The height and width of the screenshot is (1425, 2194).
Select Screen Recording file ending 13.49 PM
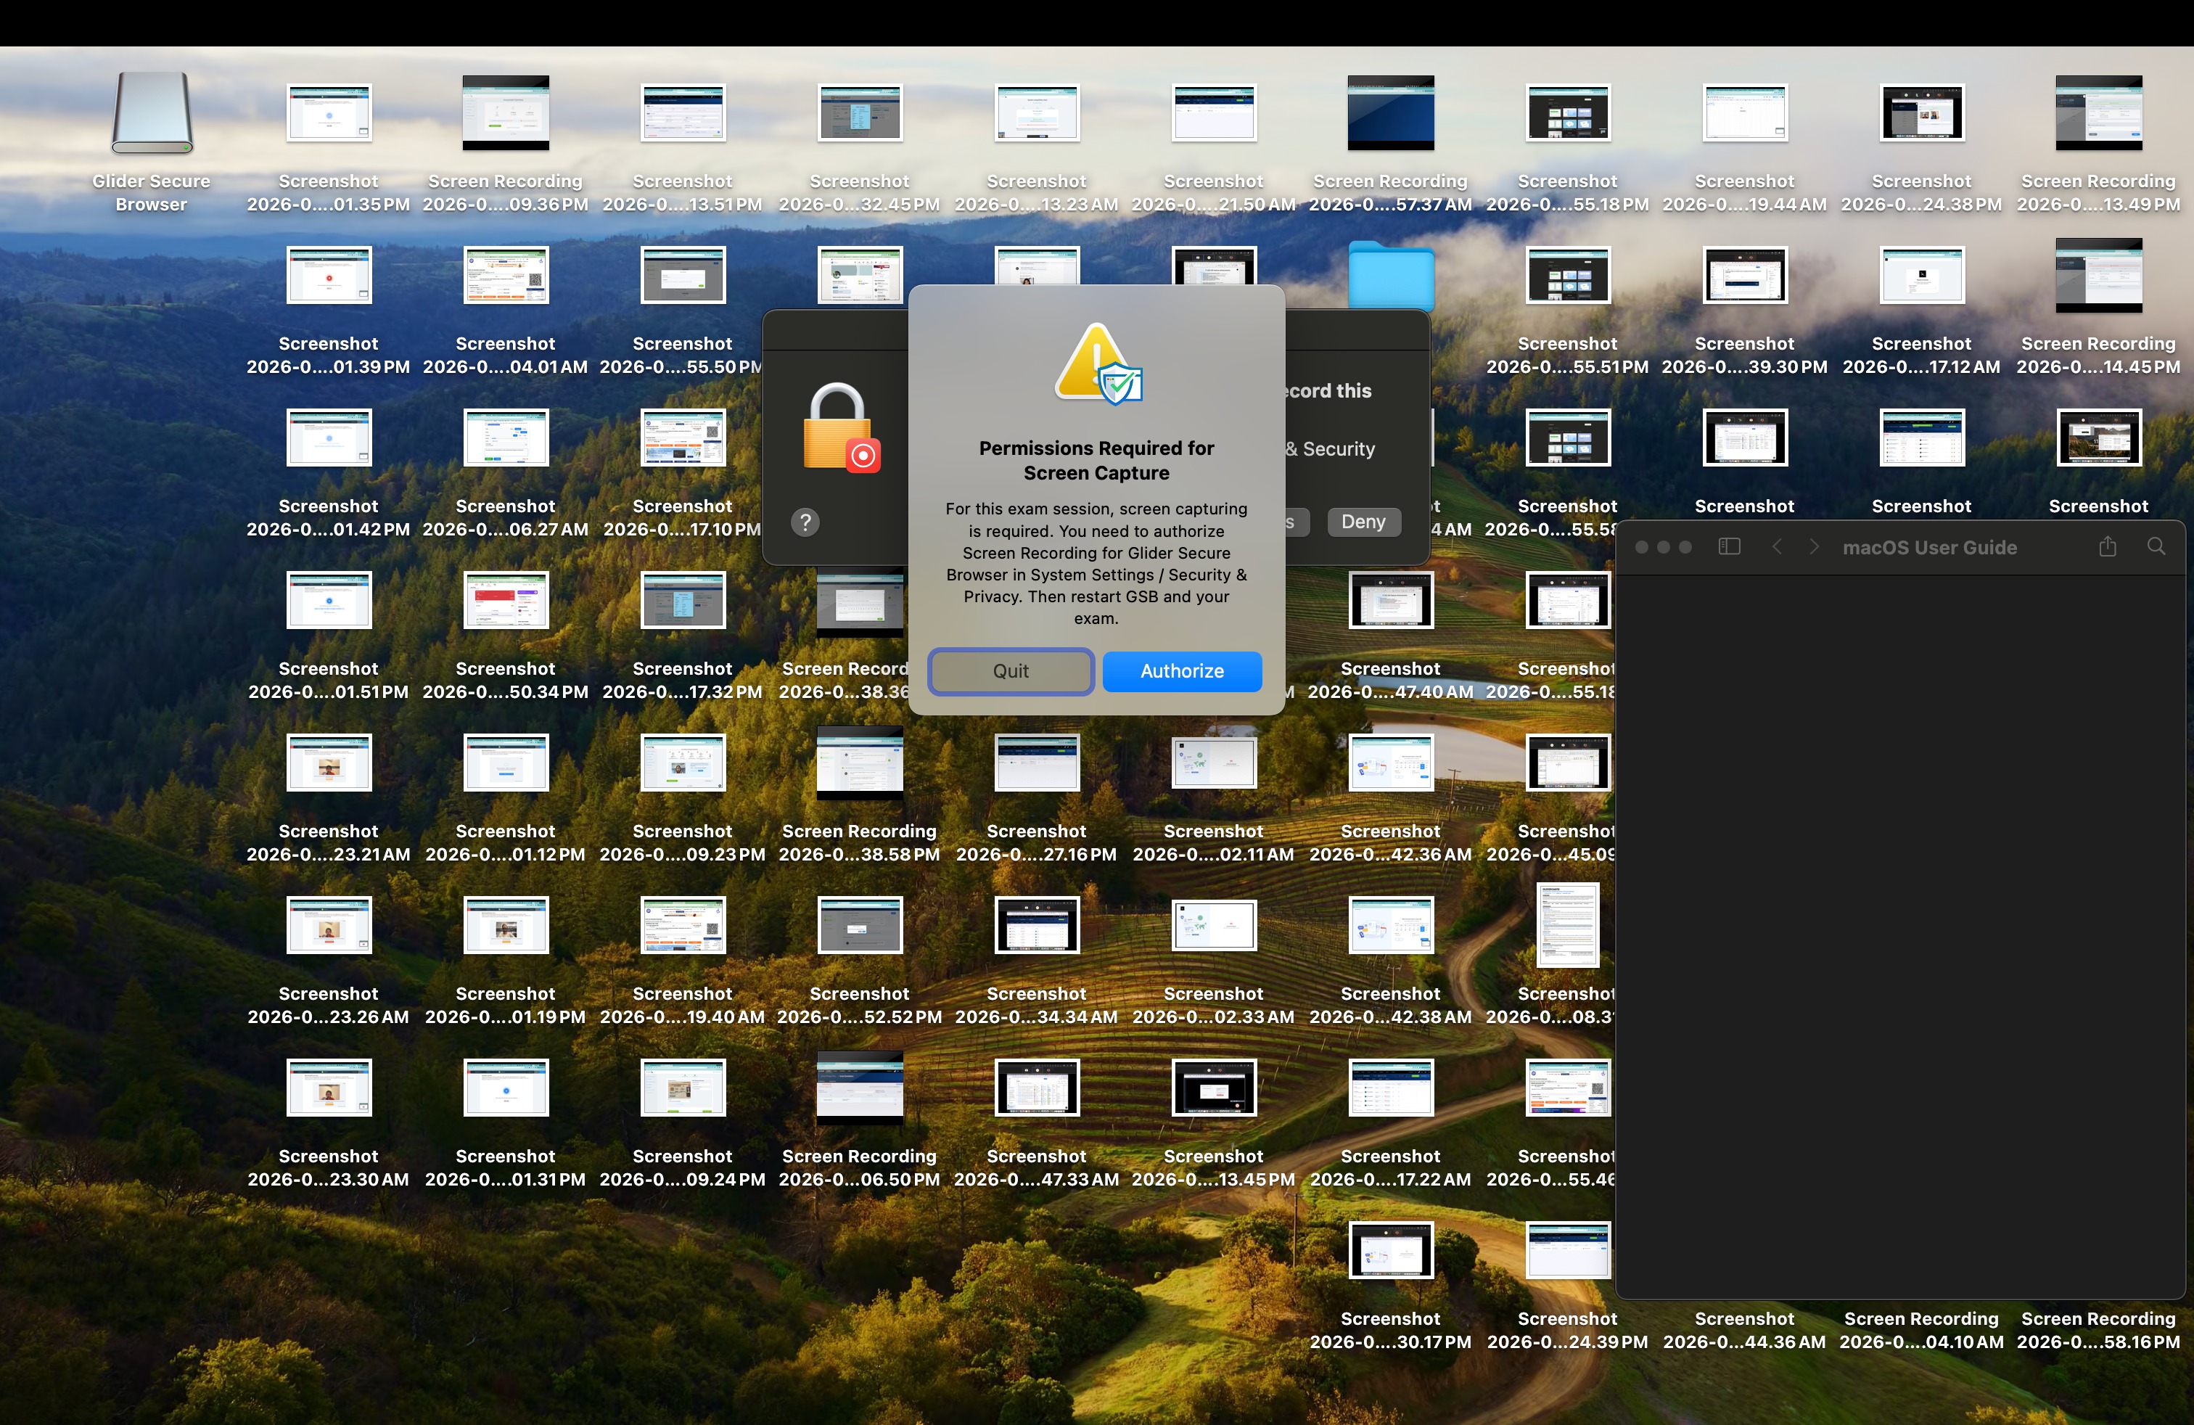[2099, 112]
